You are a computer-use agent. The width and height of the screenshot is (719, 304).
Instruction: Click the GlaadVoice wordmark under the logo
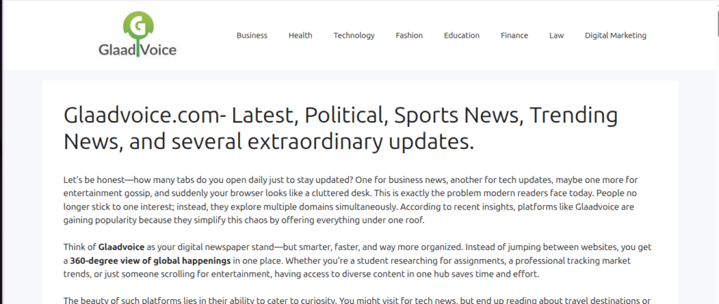pyautogui.click(x=138, y=49)
